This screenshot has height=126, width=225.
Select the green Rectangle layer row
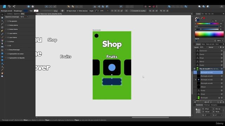click(x=208, y=98)
